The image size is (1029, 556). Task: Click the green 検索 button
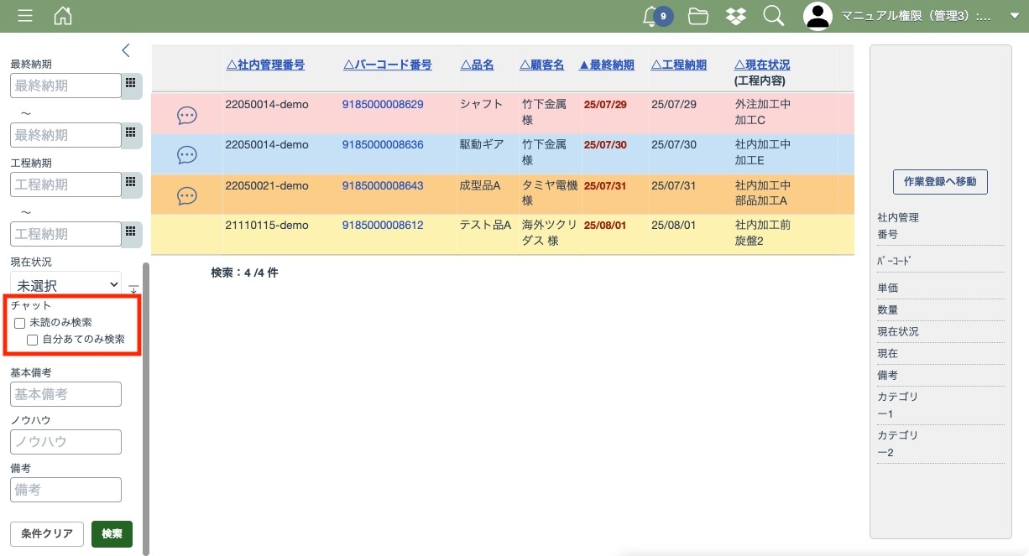click(x=112, y=534)
